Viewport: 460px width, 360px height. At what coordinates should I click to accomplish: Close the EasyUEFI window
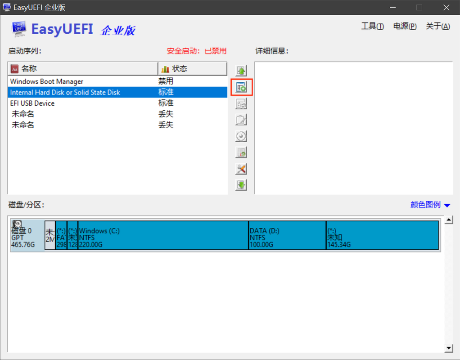point(446,7)
